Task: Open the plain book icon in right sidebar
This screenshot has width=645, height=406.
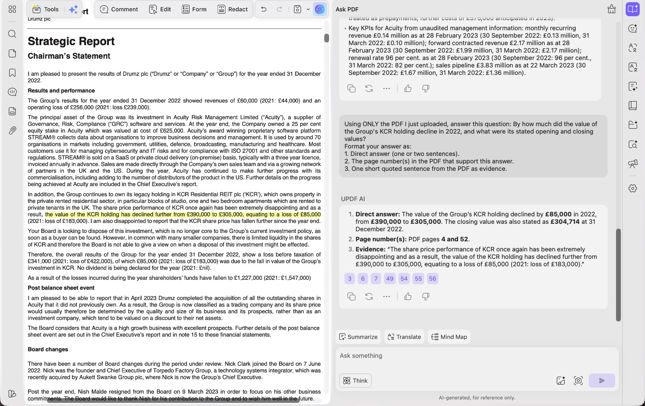Action: [633, 106]
